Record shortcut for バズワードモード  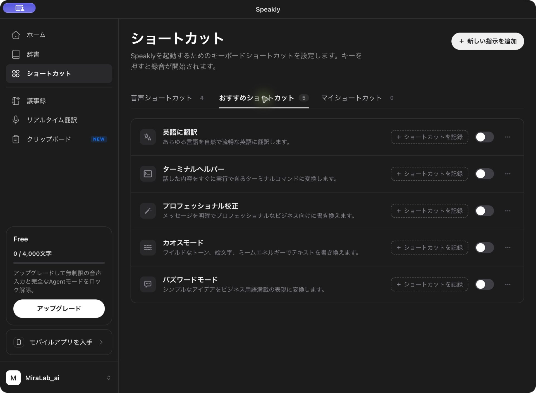[x=429, y=284]
